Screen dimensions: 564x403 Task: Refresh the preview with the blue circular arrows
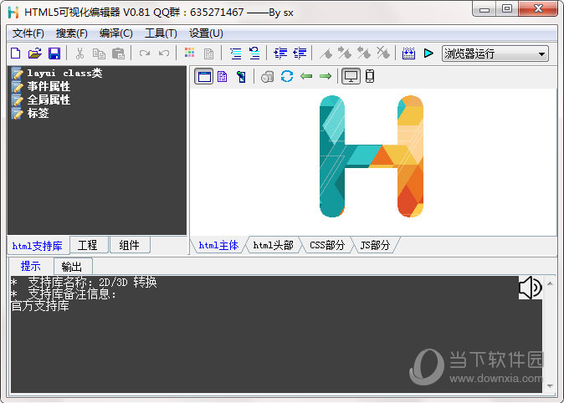click(x=287, y=76)
